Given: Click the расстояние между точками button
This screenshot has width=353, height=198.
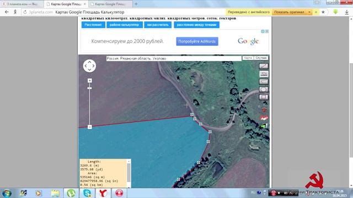Looking at the screenshot, I should point(196,25).
